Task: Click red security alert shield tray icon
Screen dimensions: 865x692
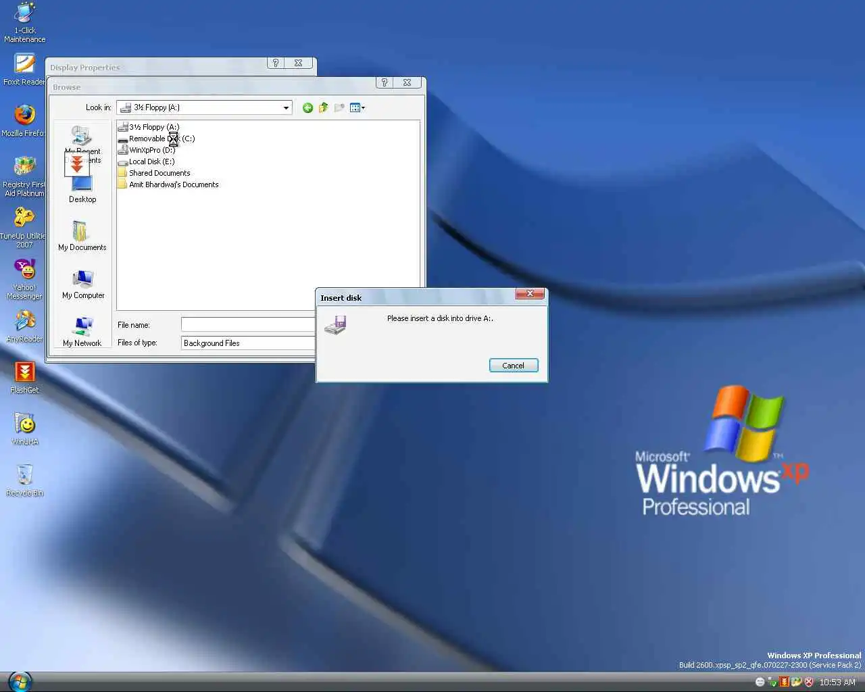Action: pyautogui.click(x=808, y=683)
